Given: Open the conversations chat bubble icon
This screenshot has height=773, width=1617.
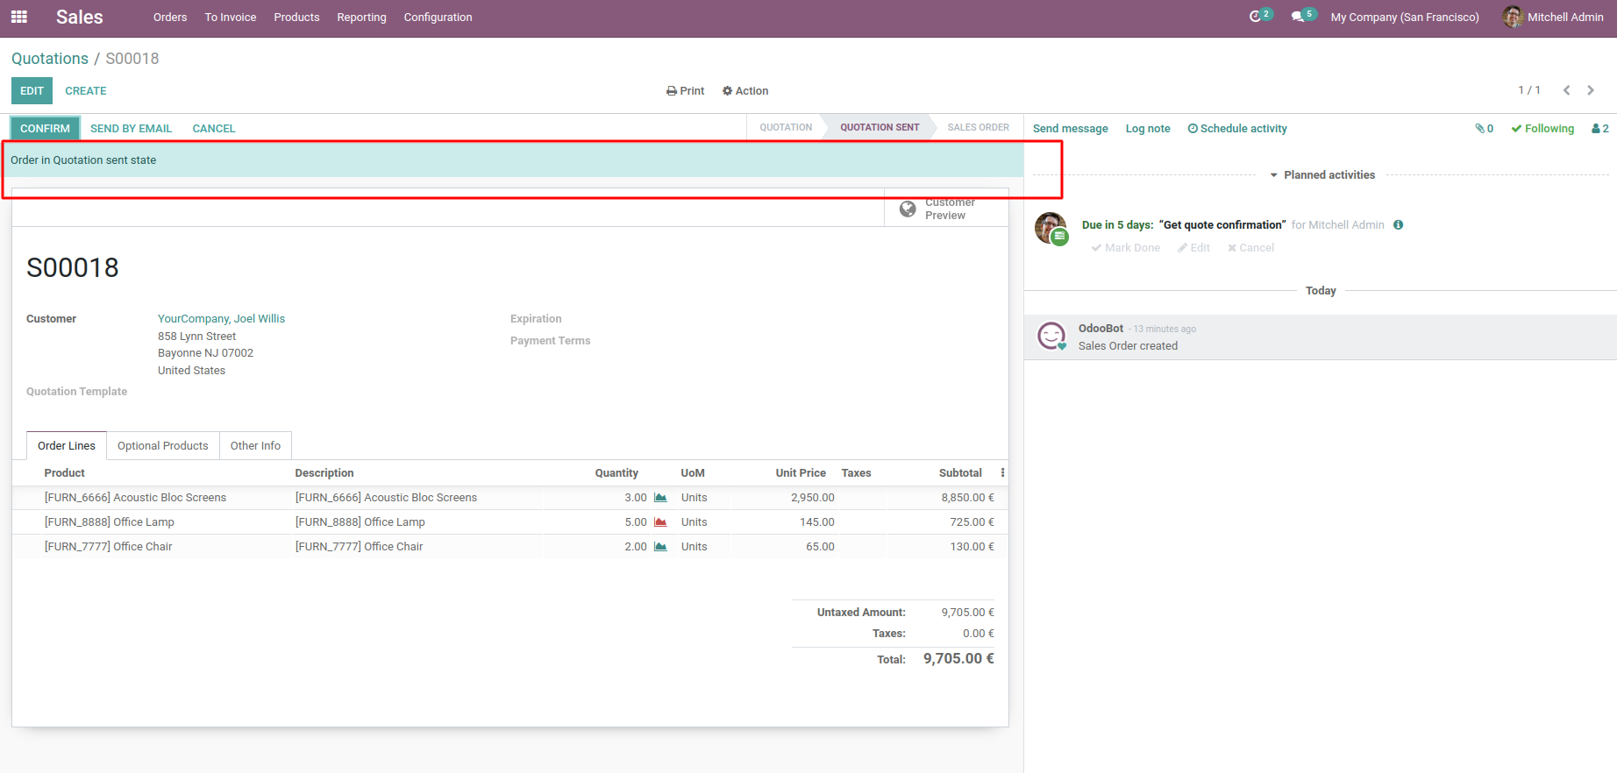Looking at the screenshot, I should (1298, 17).
